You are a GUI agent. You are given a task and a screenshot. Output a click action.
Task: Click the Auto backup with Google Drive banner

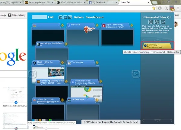click(x=111, y=122)
